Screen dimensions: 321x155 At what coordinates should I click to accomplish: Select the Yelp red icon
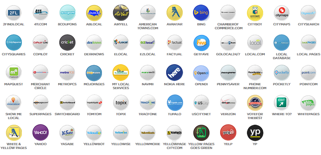pos(228,132)
